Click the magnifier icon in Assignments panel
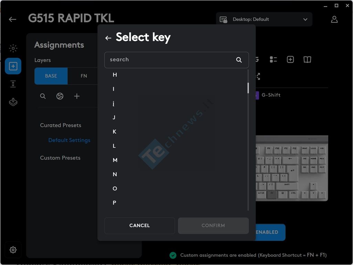Screen dimensions: 353x265 click(43, 96)
